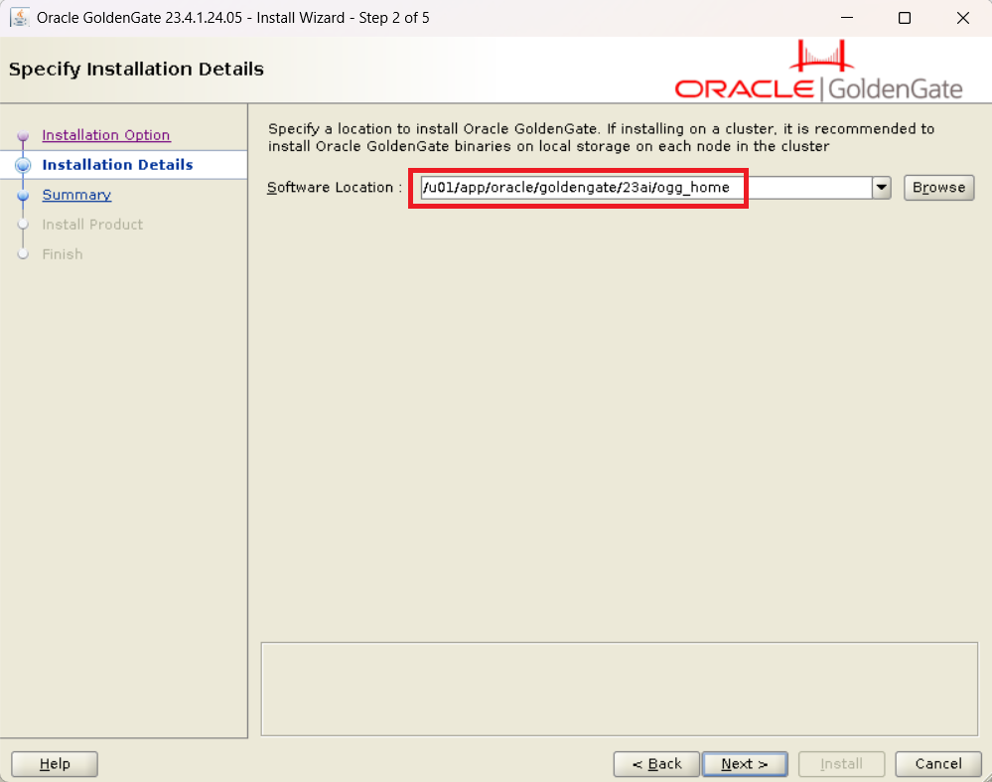
Task: Focus the Software Location path field
Action: click(x=643, y=188)
